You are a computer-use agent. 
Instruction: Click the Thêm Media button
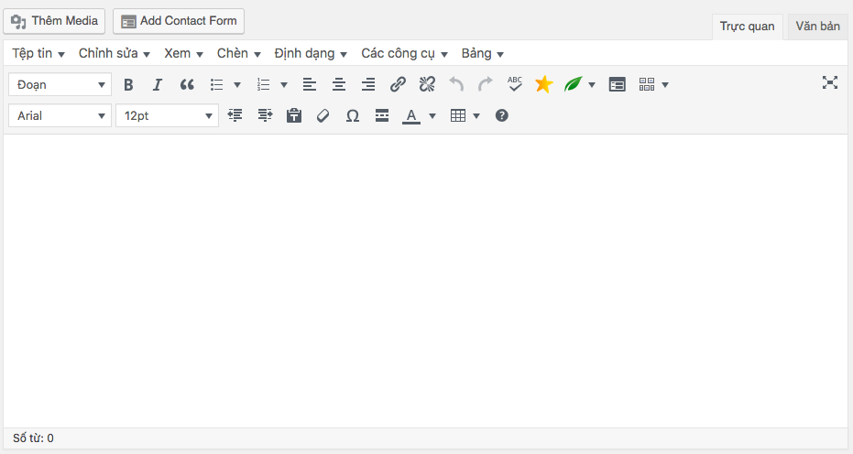54,21
